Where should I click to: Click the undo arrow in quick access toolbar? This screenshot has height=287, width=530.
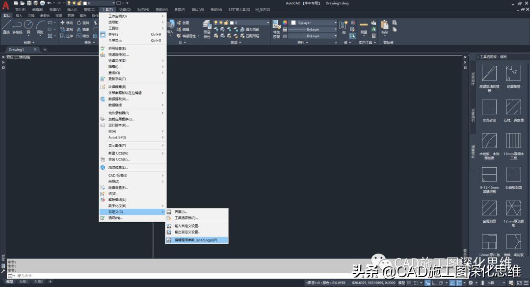pos(50,3)
